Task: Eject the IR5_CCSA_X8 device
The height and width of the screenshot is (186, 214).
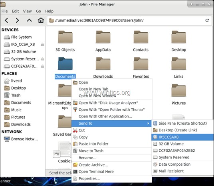Action: (x=43, y=44)
